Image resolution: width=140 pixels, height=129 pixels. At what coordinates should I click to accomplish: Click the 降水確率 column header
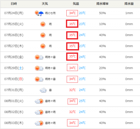(102, 4)
